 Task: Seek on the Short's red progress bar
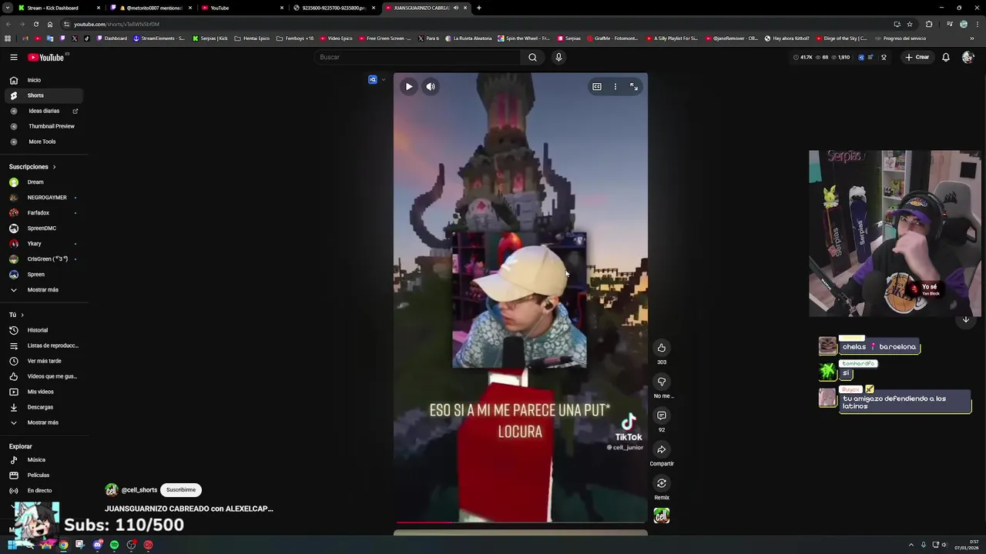[x=521, y=522]
